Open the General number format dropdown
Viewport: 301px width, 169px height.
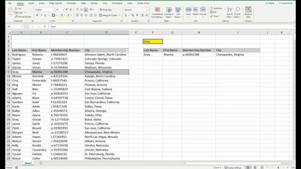click(x=147, y=10)
